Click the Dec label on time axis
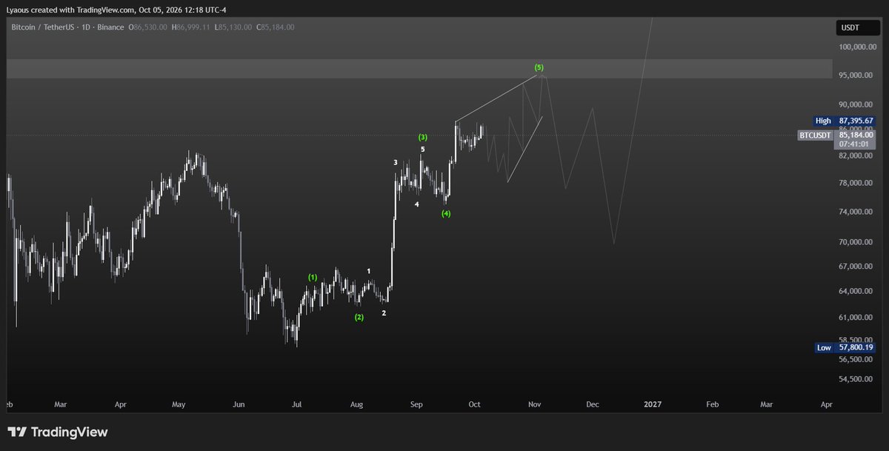The height and width of the screenshot is (451, 889). point(592,405)
